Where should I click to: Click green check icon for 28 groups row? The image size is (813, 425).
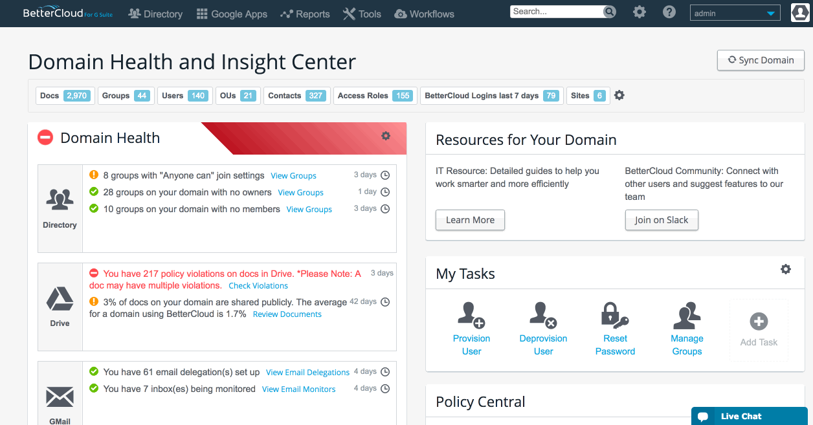pyautogui.click(x=94, y=191)
